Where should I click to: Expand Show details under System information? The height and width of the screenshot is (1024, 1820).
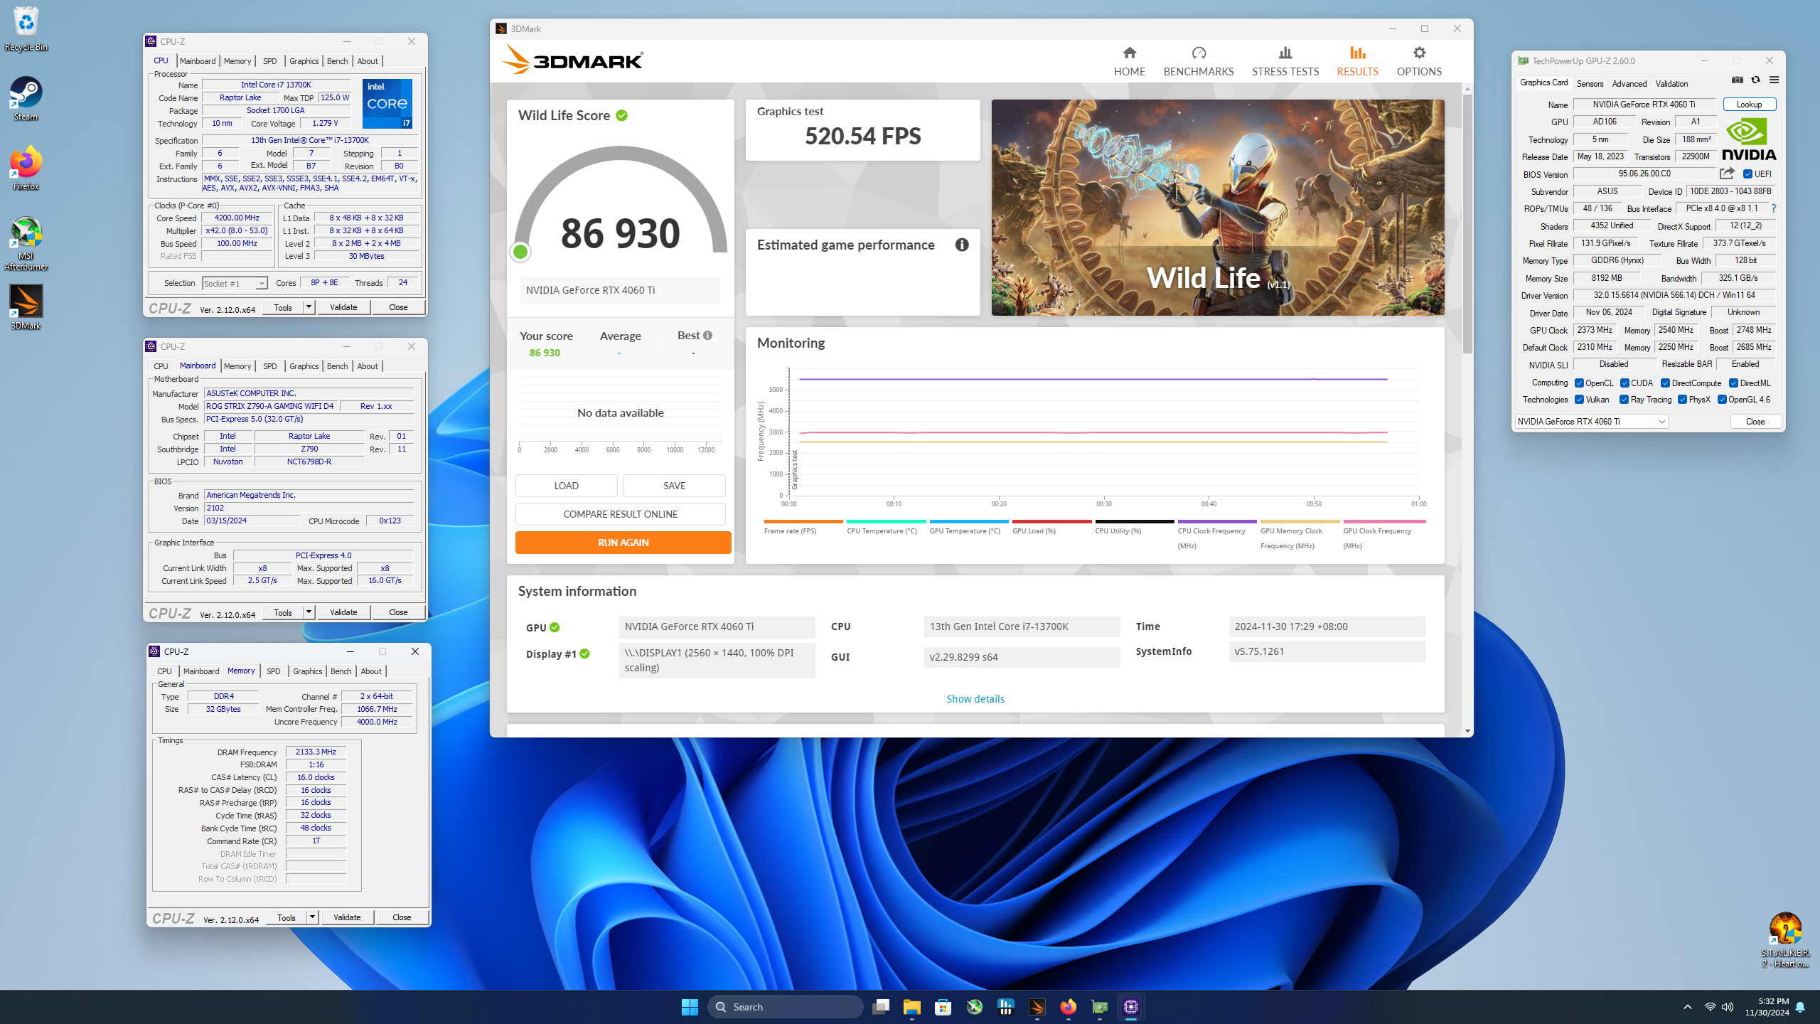975,699
